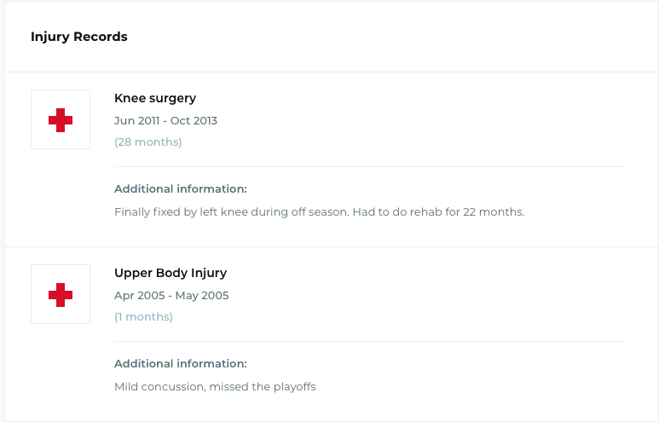Click the red cross icon beside Upper Body Injury
Screen dimensions: 659x422
point(61,295)
